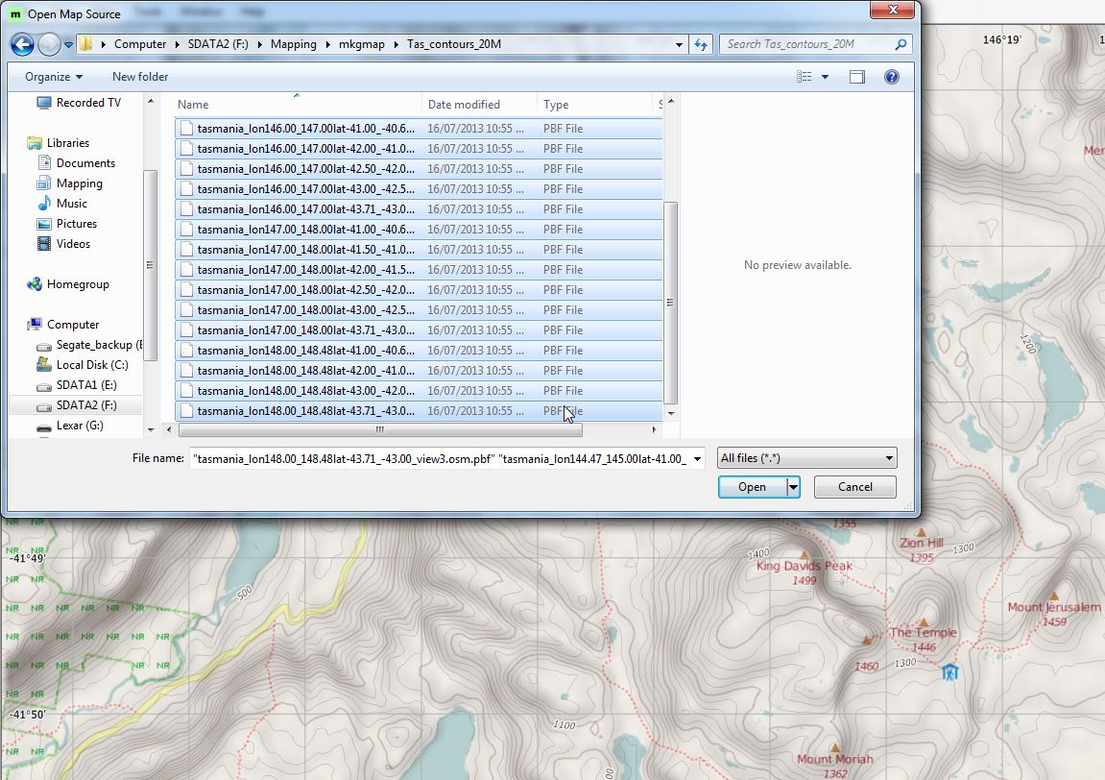Image resolution: width=1105 pixels, height=780 pixels.
Task: Create a New folder
Action: click(x=140, y=77)
